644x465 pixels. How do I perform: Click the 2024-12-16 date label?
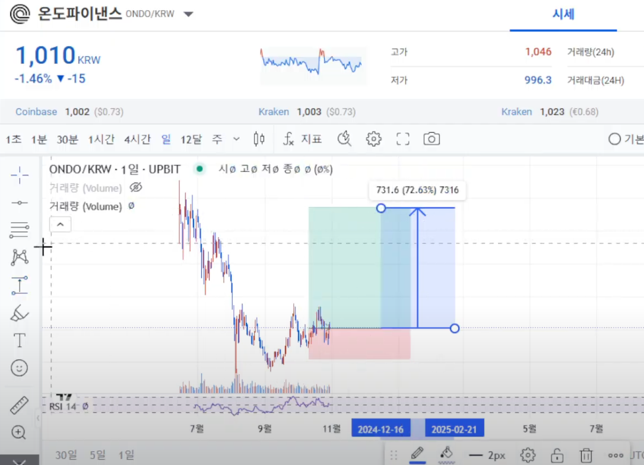pyautogui.click(x=380, y=429)
